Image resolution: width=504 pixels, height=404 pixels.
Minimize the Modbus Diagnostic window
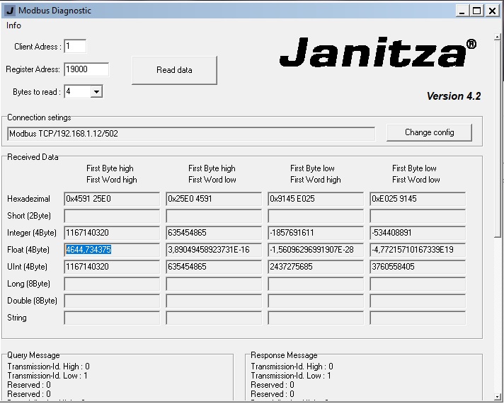[x=461, y=11]
